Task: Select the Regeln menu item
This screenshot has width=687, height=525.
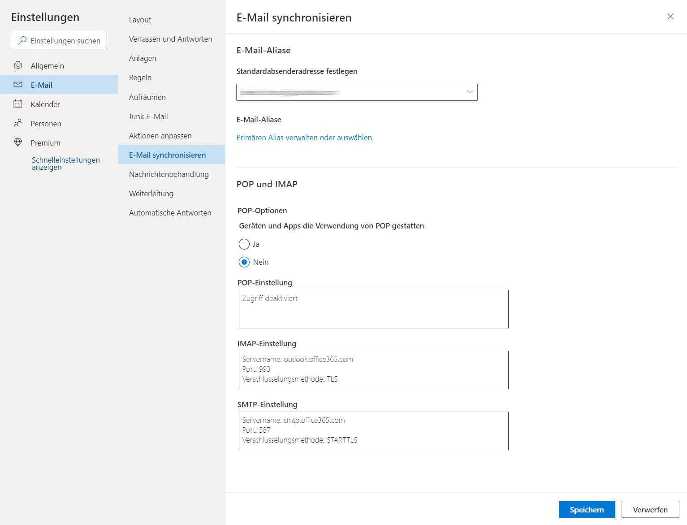Action: 140,77
